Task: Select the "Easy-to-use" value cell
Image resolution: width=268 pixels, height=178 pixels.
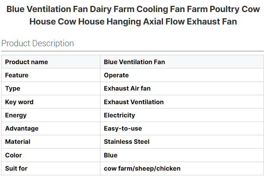Action: (x=123, y=128)
